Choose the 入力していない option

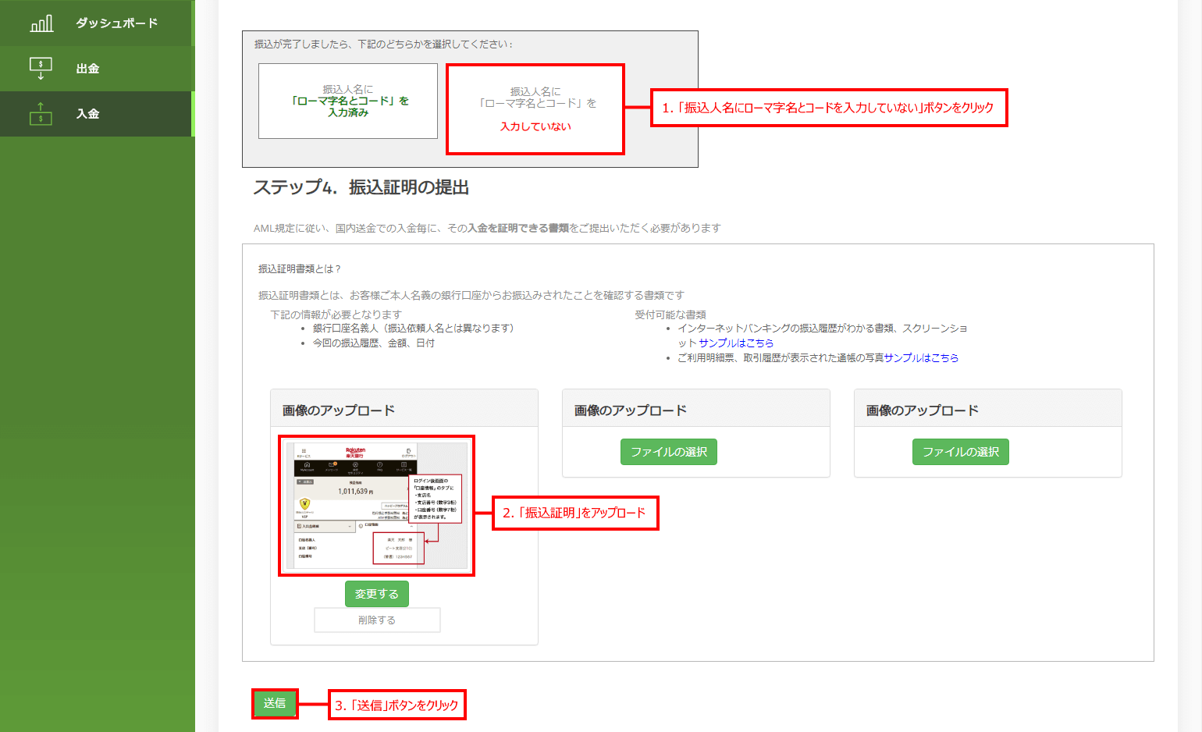click(x=535, y=109)
